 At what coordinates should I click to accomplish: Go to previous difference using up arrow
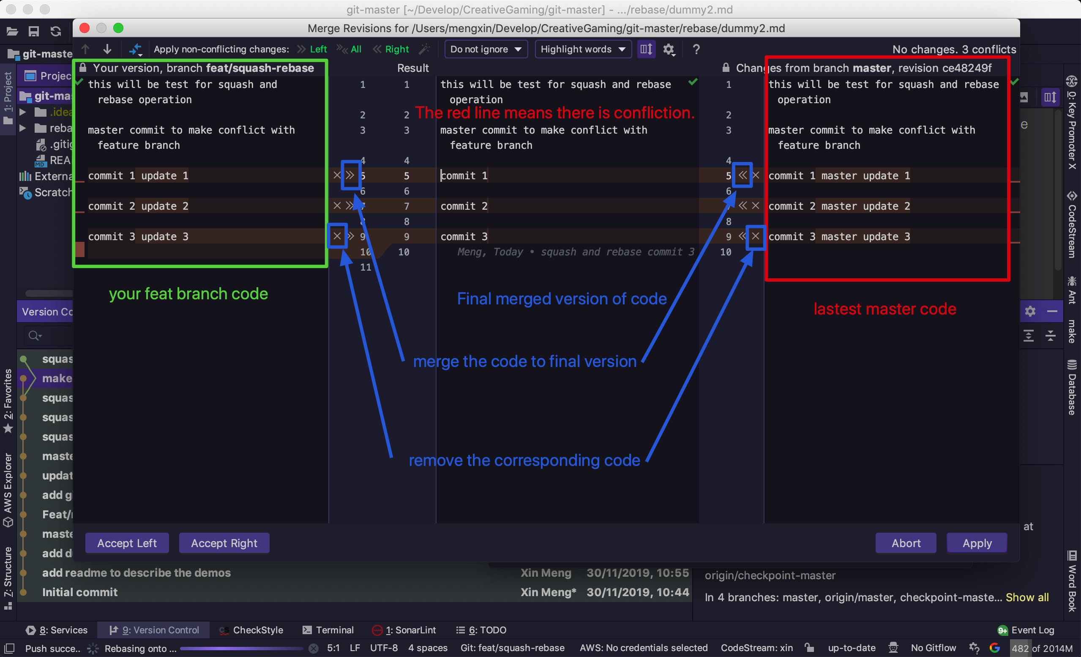85,49
